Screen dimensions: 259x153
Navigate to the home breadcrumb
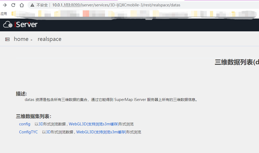[21, 39]
